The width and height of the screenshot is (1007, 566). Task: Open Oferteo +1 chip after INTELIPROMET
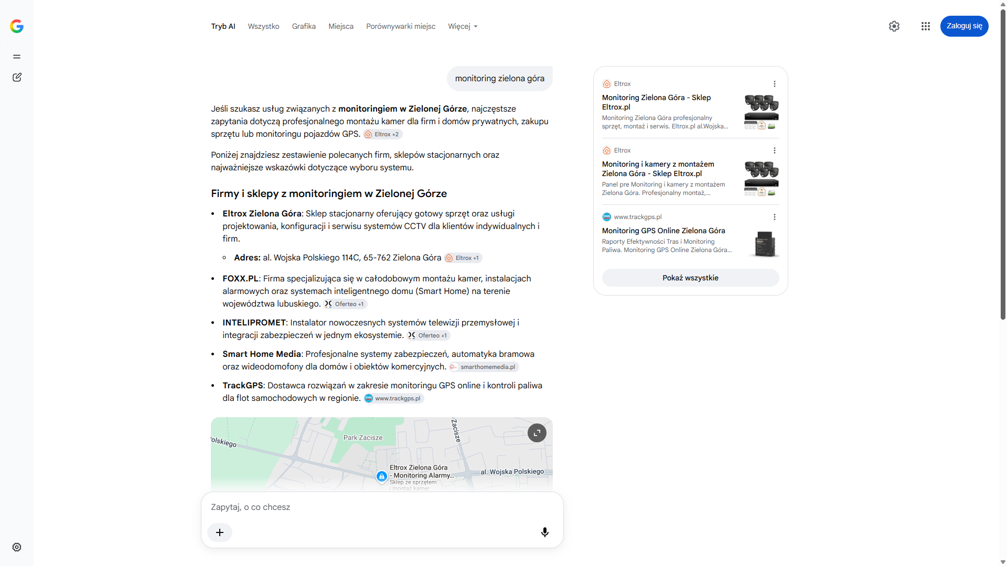point(428,335)
